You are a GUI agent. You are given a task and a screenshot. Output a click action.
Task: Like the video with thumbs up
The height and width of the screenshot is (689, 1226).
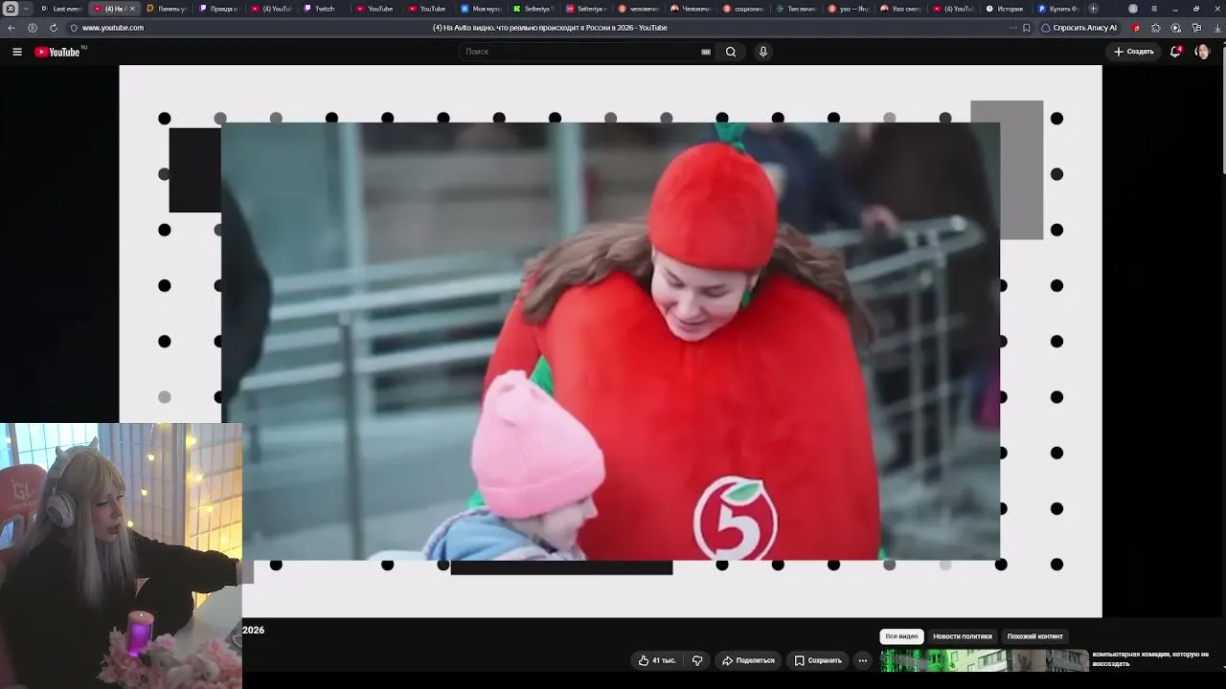click(657, 660)
